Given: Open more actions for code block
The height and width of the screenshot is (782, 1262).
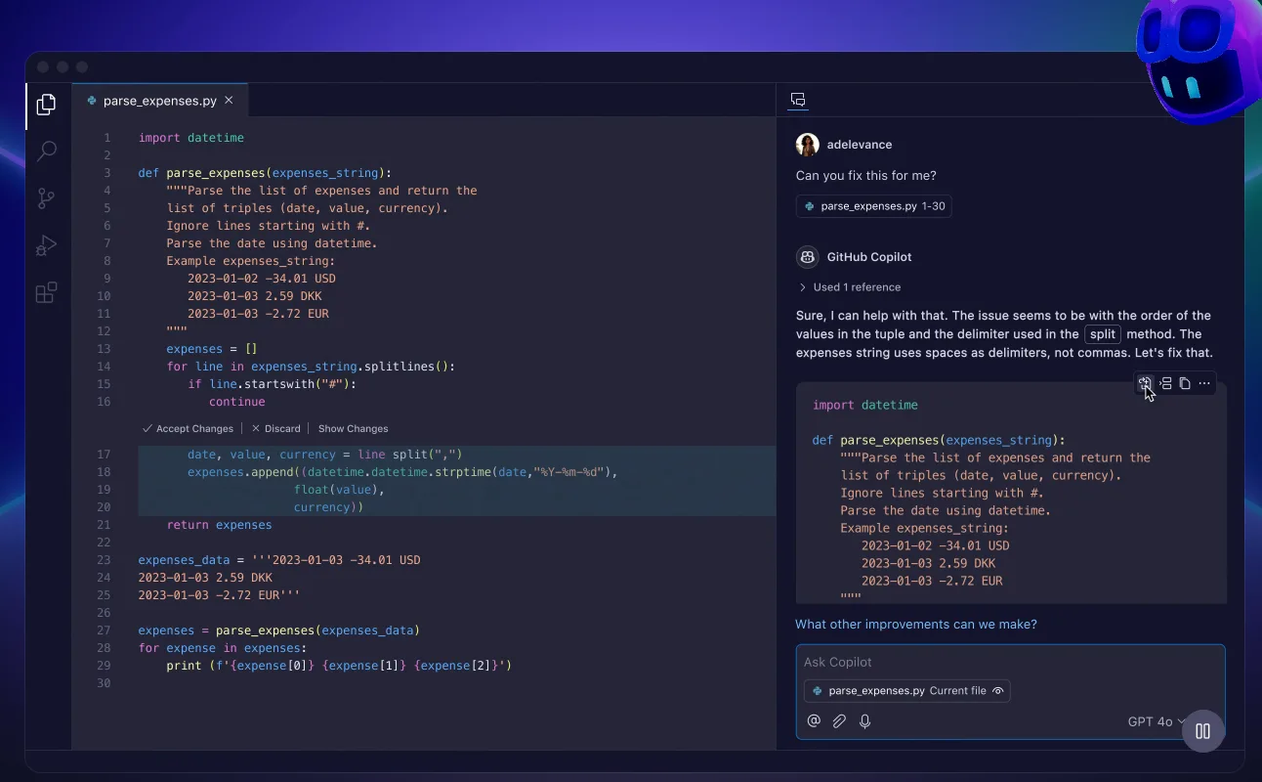Looking at the screenshot, I should [x=1204, y=383].
